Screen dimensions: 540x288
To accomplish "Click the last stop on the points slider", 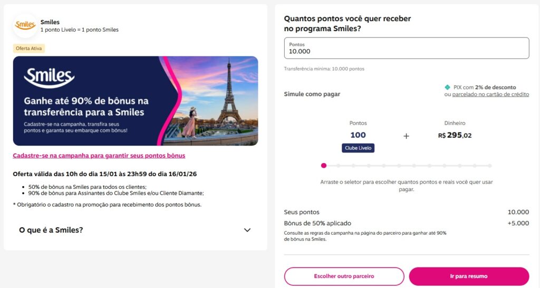I will coord(489,166).
